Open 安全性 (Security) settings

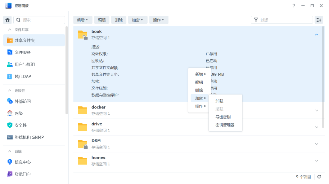pos(20,125)
